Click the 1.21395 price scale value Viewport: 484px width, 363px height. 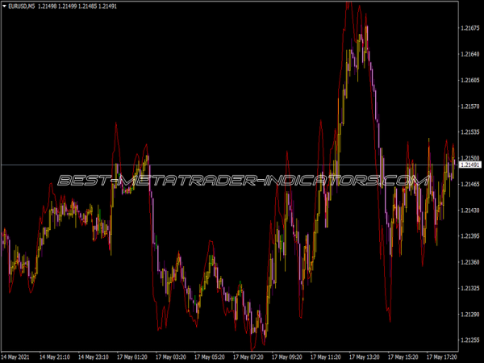tap(469, 236)
